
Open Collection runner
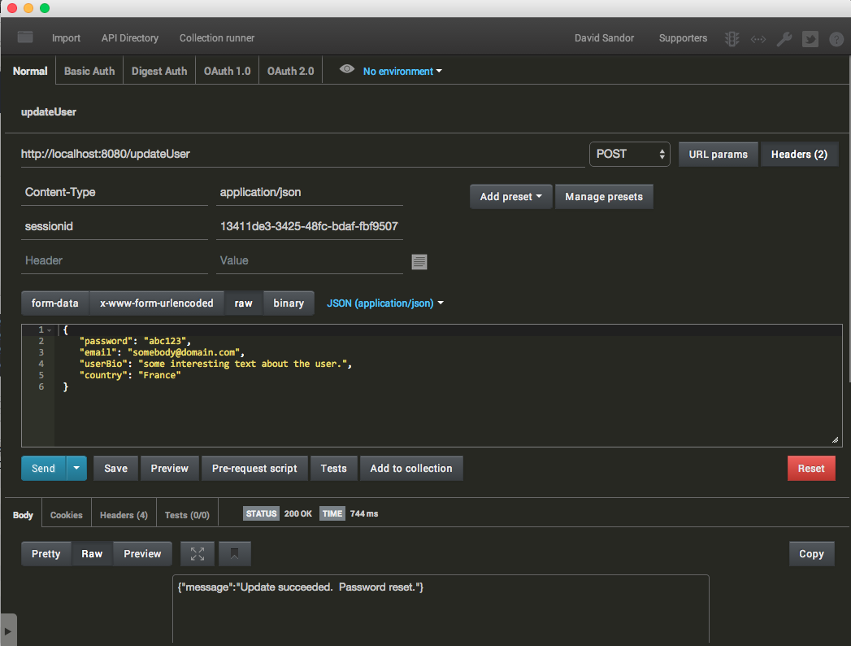pyautogui.click(x=217, y=38)
